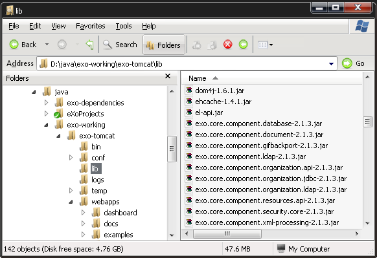The height and width of the screenshot is (258, 377).
Task: Open the Favorites menu
Action: click(x=91, y=26)
